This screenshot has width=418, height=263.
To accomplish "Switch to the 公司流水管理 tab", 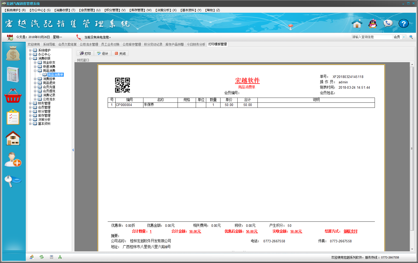I will tap(89, 44).
